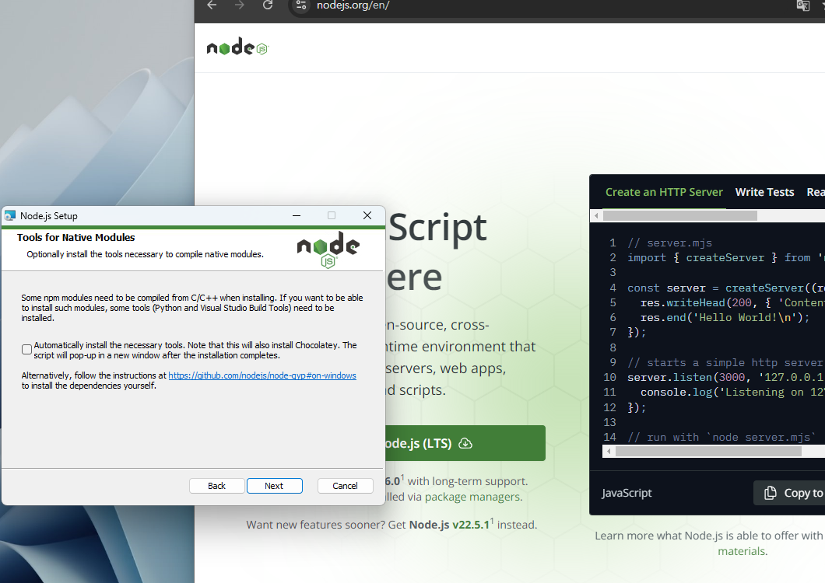The width and height of the screenshot is (825, 583).
Task: Click code line 'res.end('Hello World!\n');'
Action: pos(725,317)
